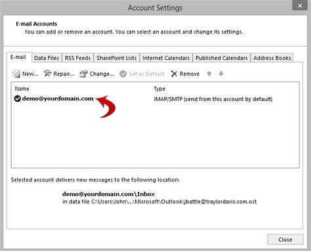Close Account Settings with title bar X
The image size is (311, 251).
coord(300,5)
